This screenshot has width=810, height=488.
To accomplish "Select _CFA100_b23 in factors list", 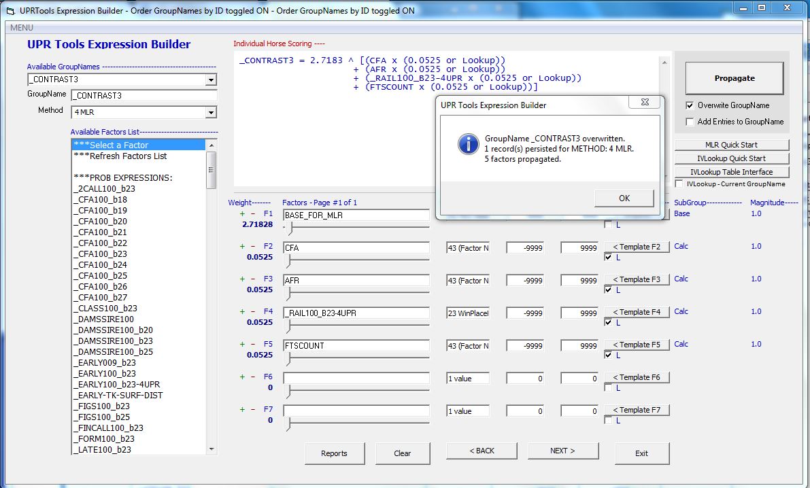I will 139,254.
